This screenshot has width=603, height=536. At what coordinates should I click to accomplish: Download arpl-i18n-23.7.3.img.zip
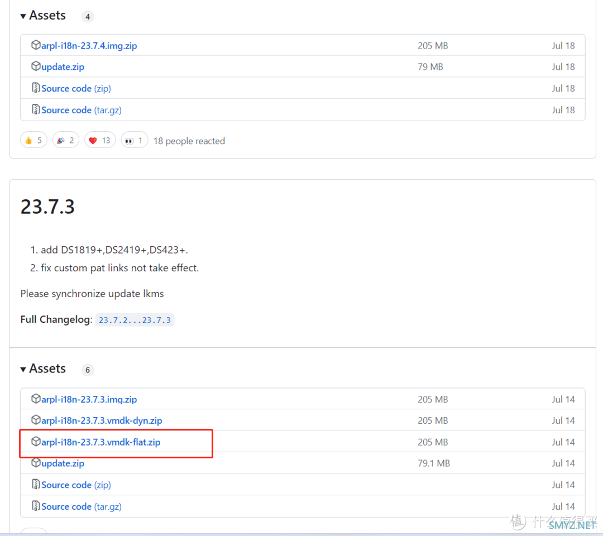pyautogui.click(x=89, y=400)
